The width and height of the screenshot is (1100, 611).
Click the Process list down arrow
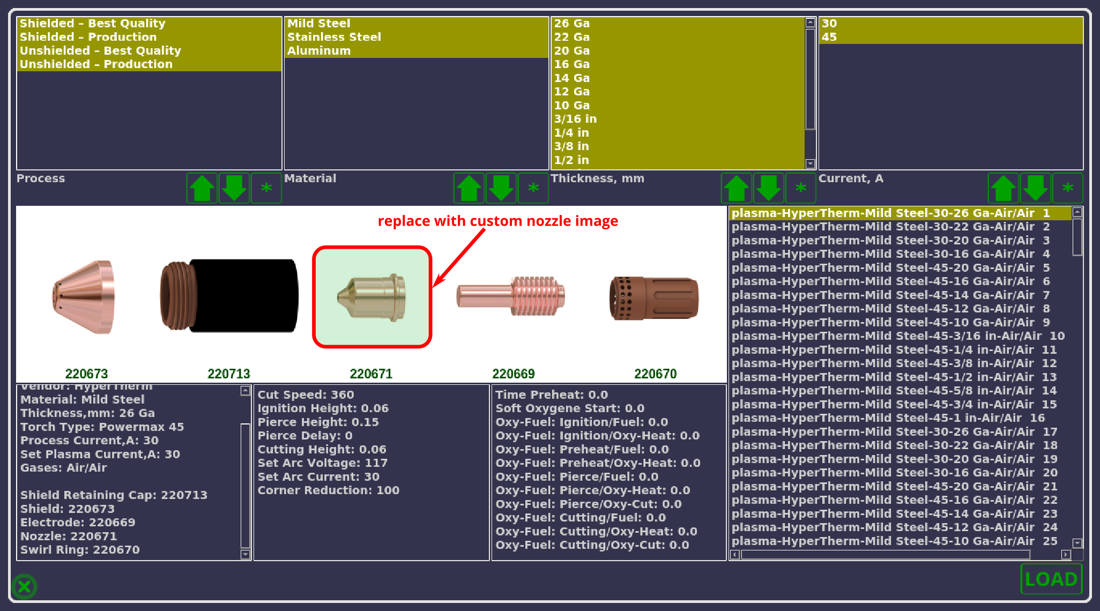click(x=234, y=188)
